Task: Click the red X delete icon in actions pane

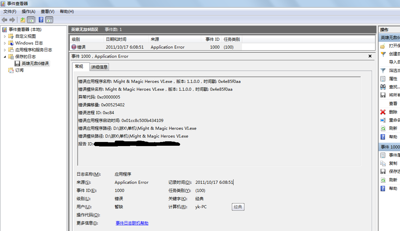Action: pyautogui.click(x=383, y=112)
